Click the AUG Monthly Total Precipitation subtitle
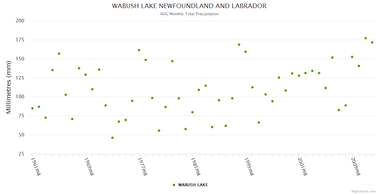 (x=189, y=14)
